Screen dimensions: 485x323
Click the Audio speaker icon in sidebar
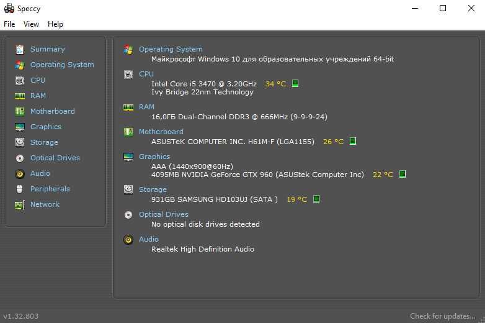(20, 174)
